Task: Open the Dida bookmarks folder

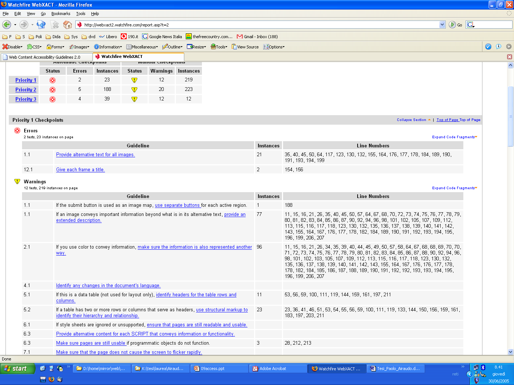Action: coord(53,37)
